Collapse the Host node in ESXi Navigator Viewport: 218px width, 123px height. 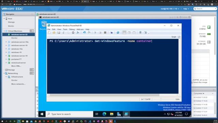[4, 18]
